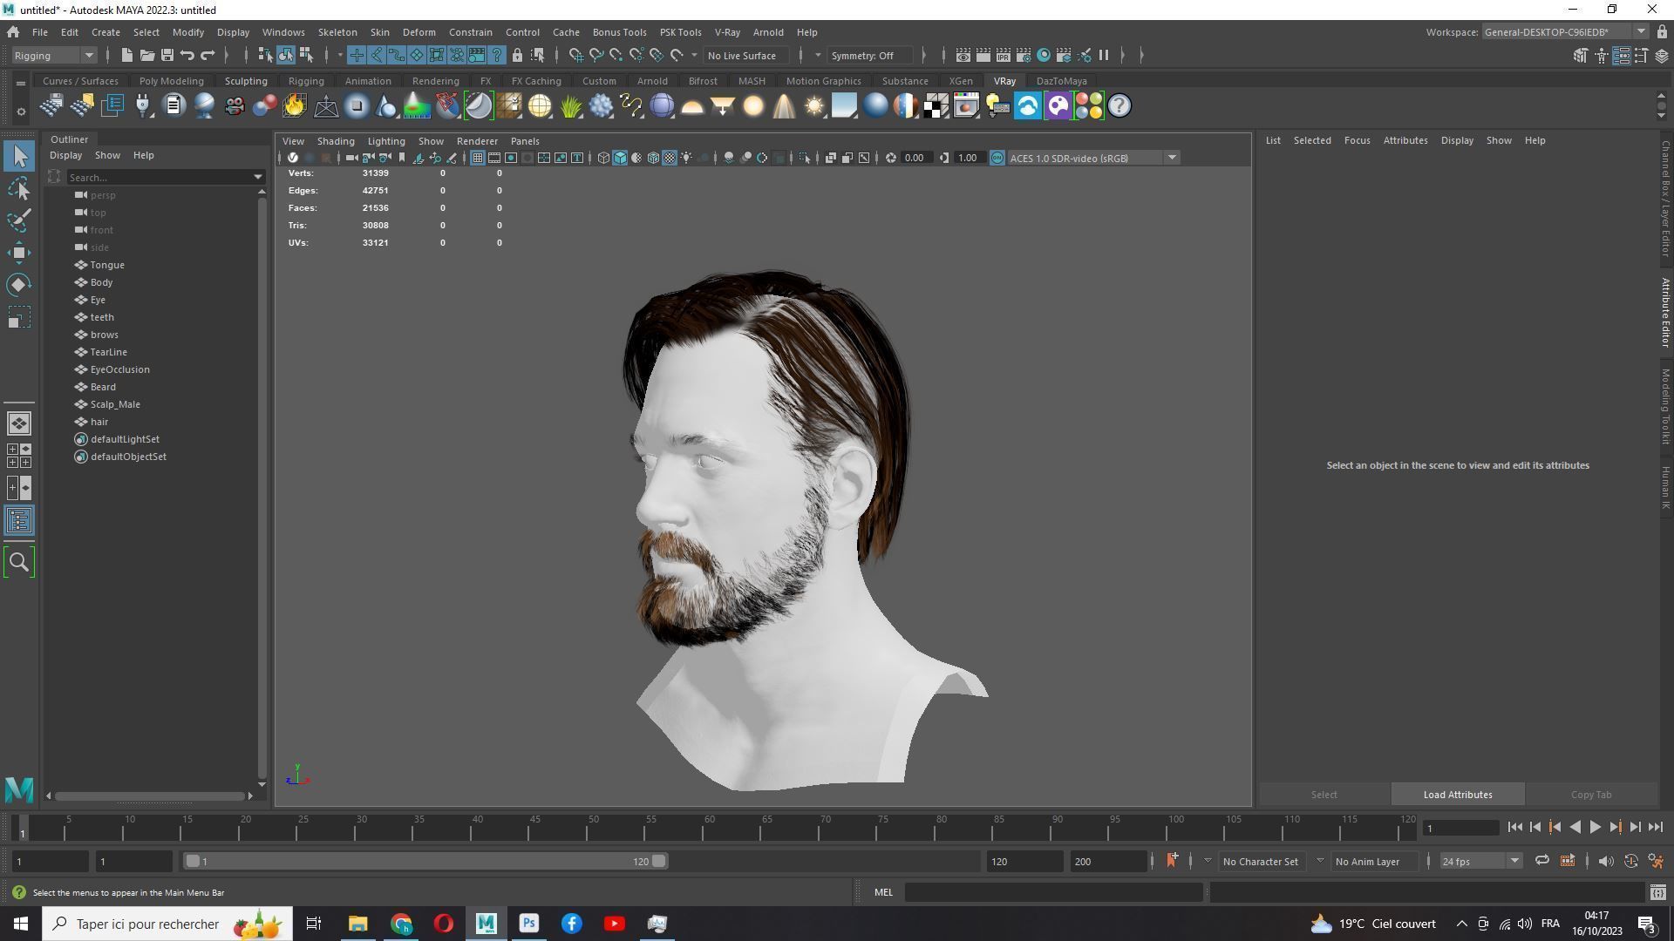Screen dimensions: 1674x941
Task: Open the Attribute Editor Focus menu
Action: click(1357, 140)
